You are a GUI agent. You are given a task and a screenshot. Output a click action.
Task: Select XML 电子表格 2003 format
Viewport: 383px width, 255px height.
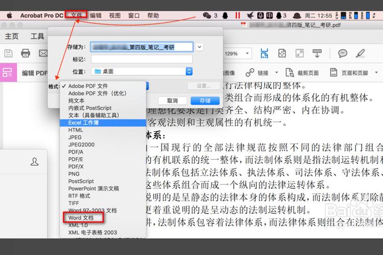point(103,233)
